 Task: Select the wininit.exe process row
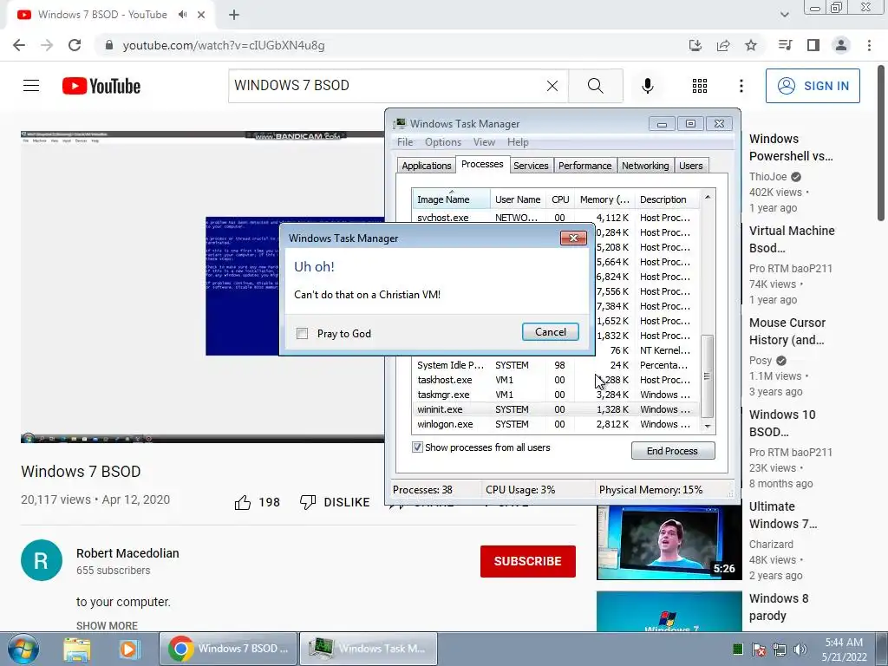555,409
